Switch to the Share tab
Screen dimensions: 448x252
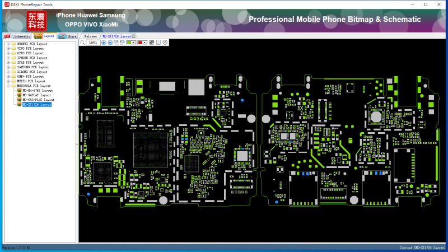click(67, 36)
